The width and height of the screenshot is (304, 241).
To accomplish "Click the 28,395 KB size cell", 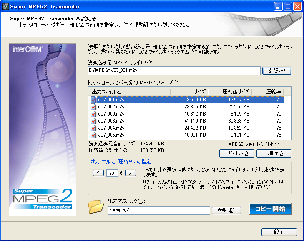I will (195, 107).
